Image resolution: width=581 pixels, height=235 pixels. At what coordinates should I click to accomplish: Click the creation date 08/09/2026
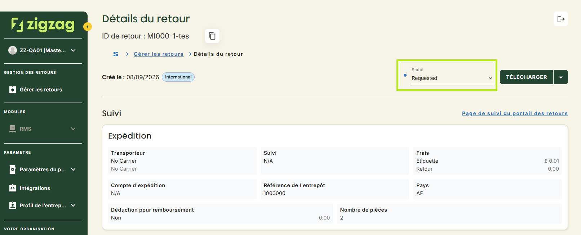[x=143, y=77]
